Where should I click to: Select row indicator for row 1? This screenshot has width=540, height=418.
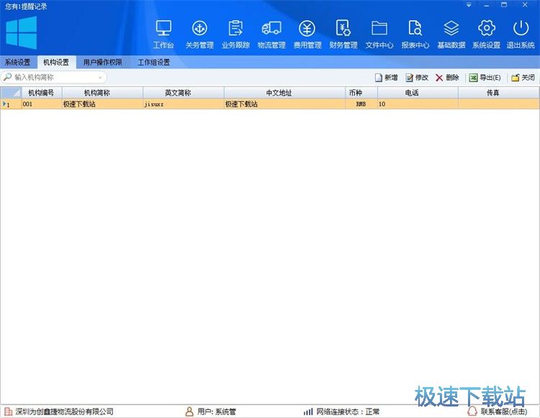[x=11, y=104]
